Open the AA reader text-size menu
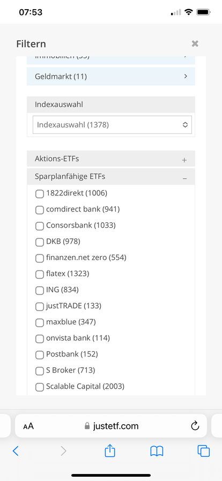 tap(28, 426)
